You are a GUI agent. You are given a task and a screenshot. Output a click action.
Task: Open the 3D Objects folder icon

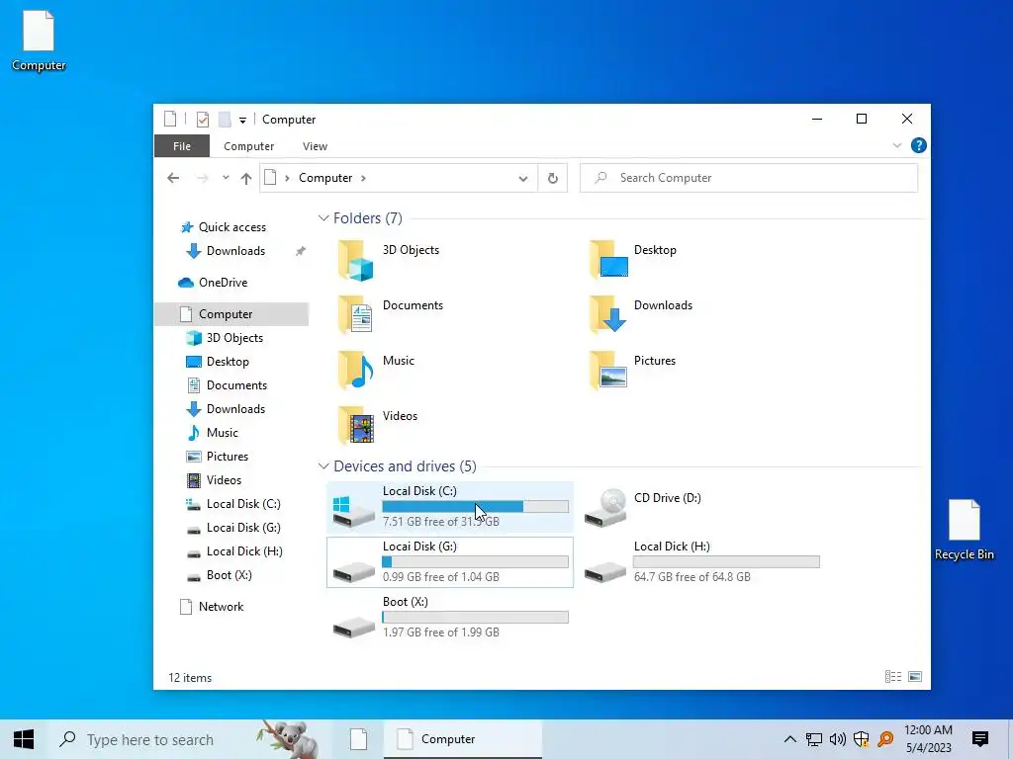point(356,261)
